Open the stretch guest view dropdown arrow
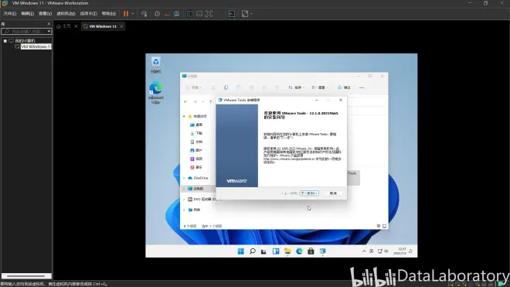510x287 pixels. tap(251, 14)
